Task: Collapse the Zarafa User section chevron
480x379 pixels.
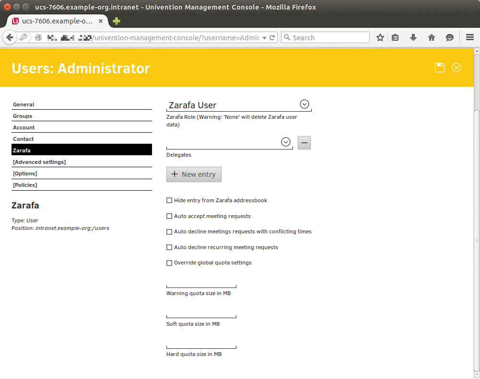Action: click(x=304, y=103)
